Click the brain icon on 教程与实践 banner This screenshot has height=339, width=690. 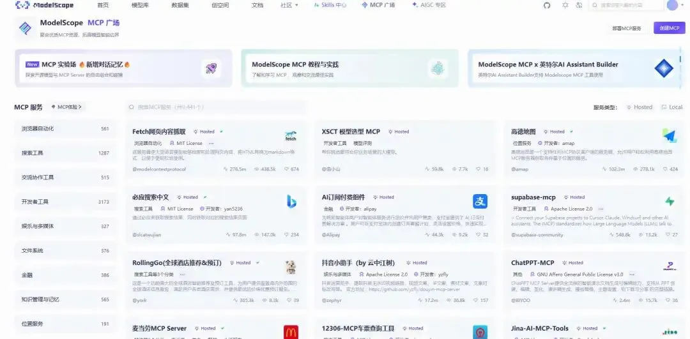click(x=438, y=68)
